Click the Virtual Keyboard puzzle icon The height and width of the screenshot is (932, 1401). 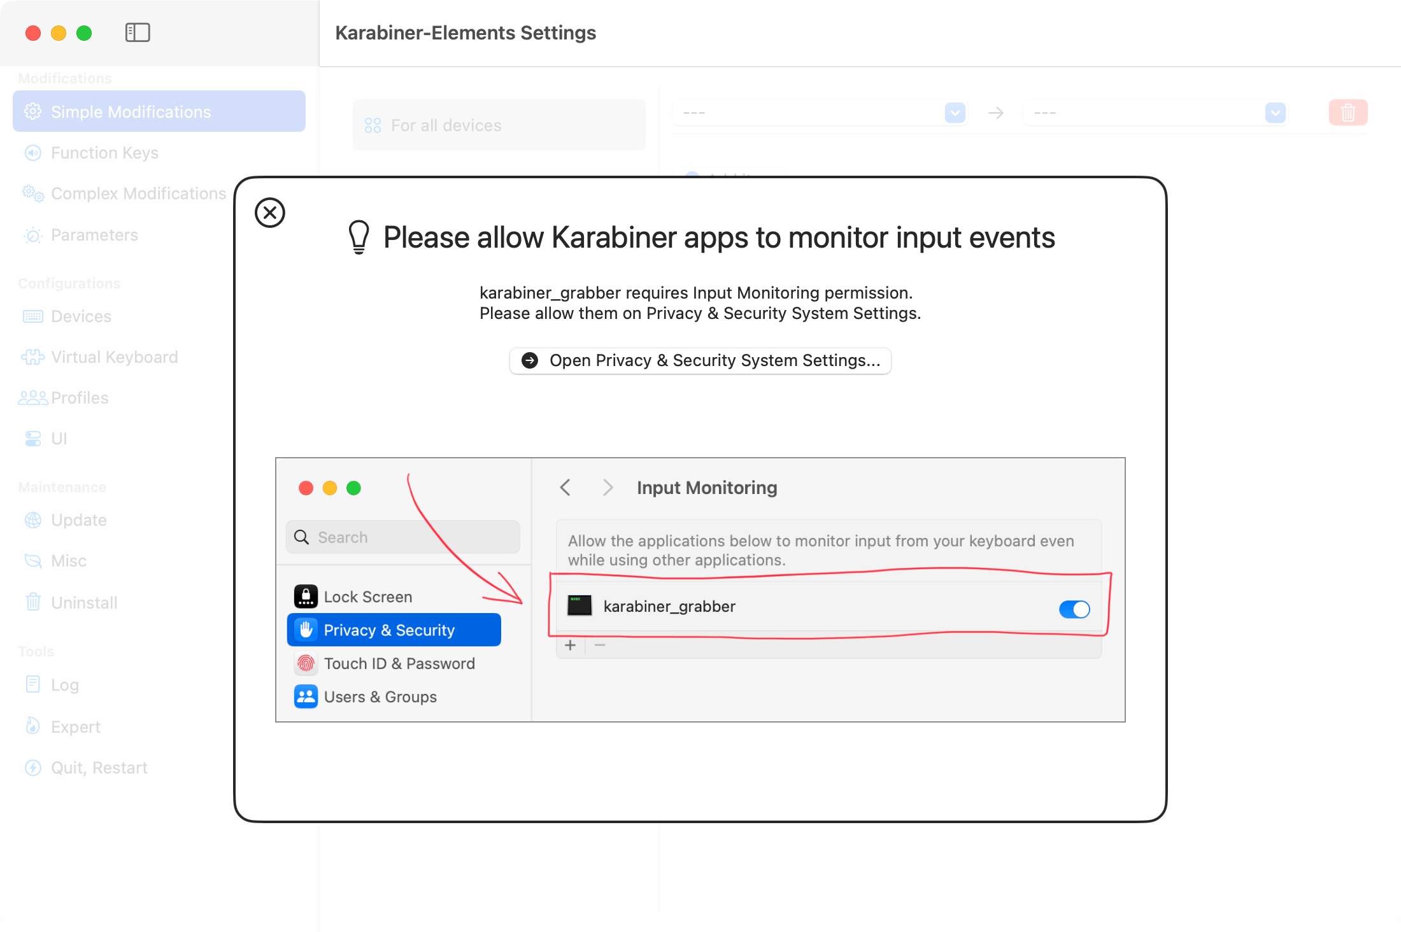[33, 357]
